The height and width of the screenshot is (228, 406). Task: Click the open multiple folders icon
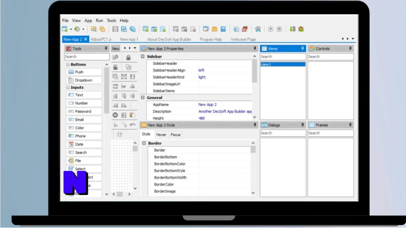tap(102, 29)
